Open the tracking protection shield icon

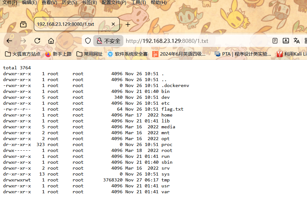click(88, 41)
